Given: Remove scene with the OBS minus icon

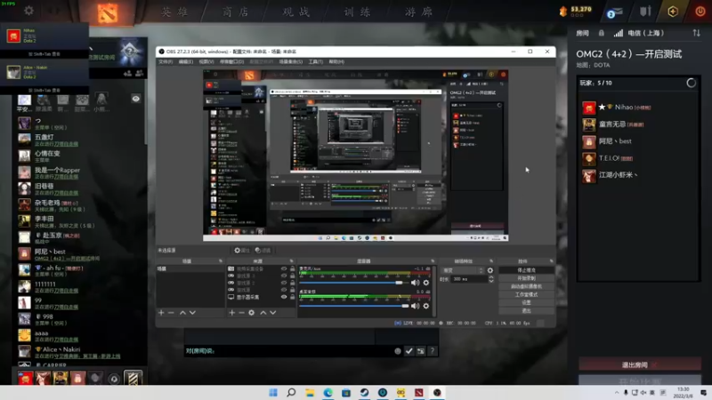Looking at the screenshot, I should pos(171,313).
